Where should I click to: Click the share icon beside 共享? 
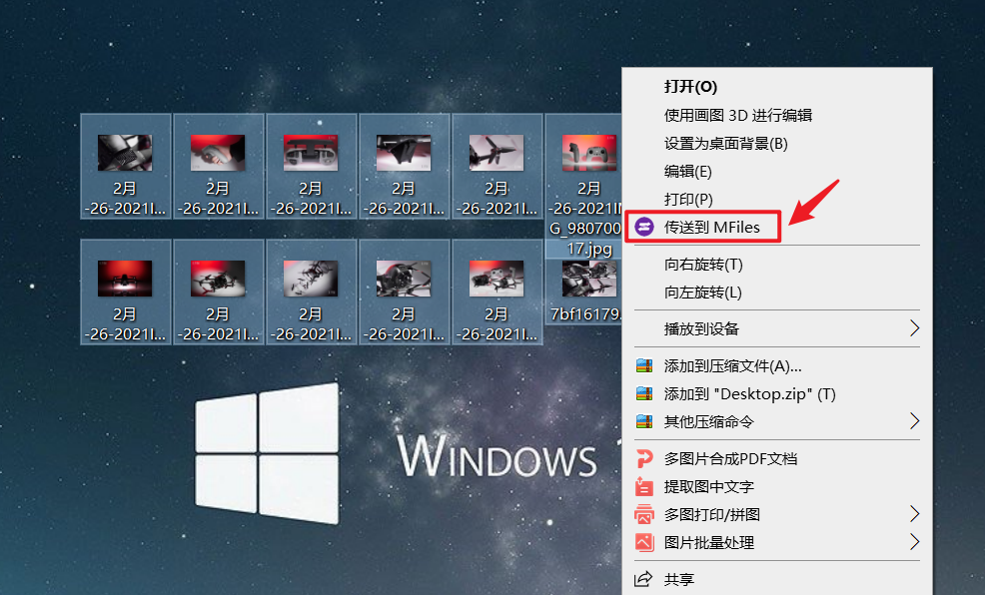[644, 578]
